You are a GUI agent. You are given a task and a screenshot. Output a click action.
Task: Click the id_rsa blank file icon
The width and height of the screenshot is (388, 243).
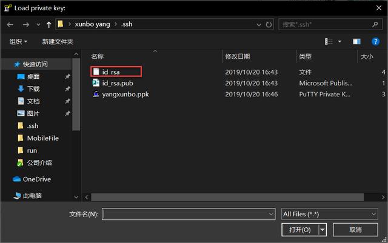[x=96, y=72]
